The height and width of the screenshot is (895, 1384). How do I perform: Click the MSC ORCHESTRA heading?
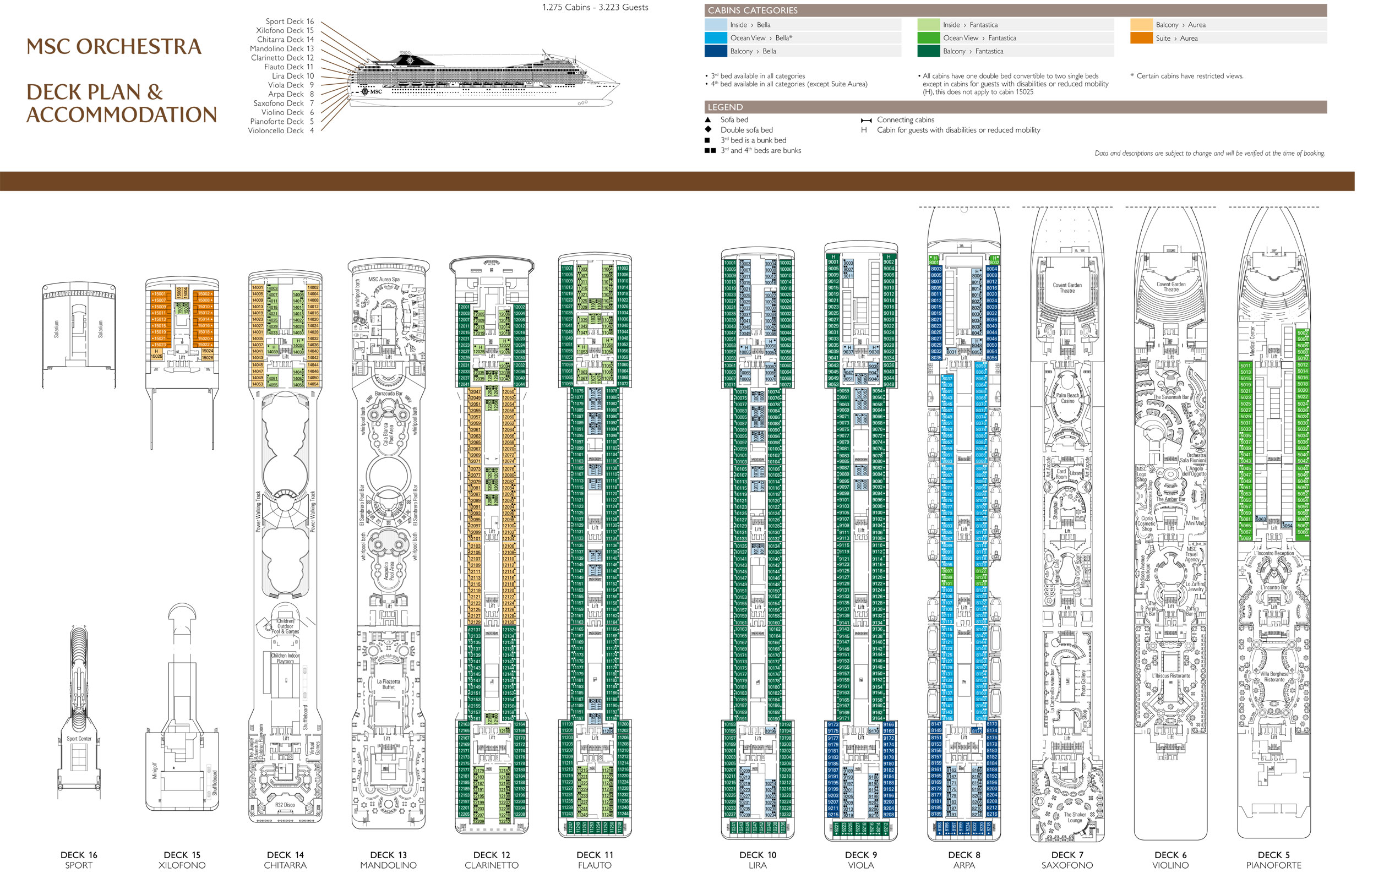[114, 46]
